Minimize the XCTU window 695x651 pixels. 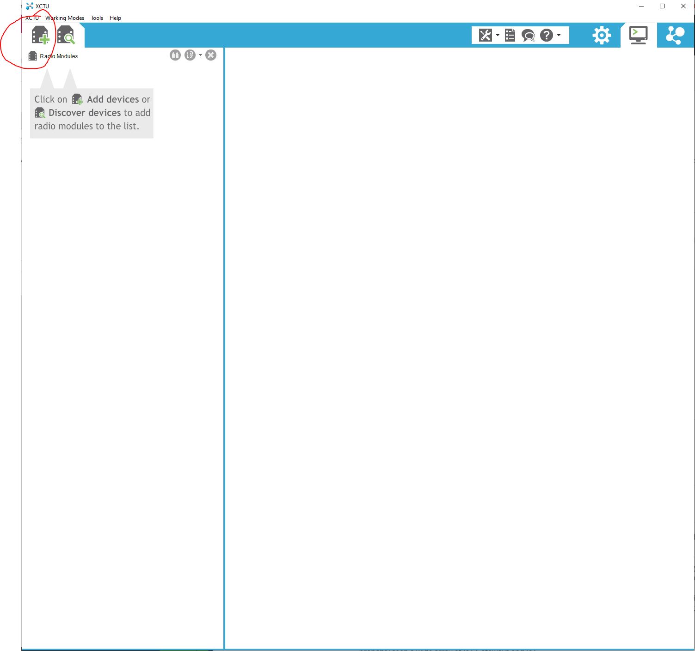coord(641,6)
